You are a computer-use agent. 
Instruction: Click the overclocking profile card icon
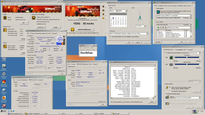click(167, 97)
